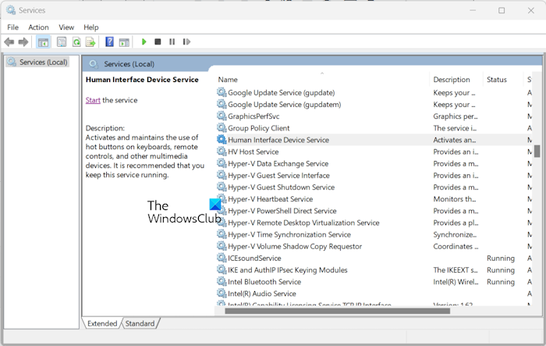Minimize the Services window
Screen dimensions: 546x346
tap(473, 10)
